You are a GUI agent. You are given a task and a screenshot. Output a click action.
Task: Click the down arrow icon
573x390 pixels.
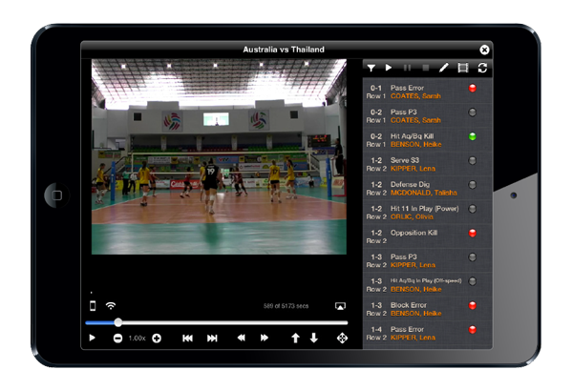tap(314, 338)
